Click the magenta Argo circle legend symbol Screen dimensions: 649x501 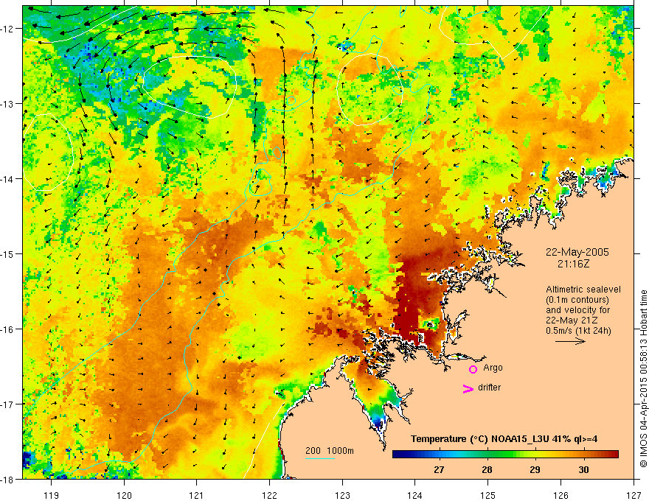coord(473,369)
